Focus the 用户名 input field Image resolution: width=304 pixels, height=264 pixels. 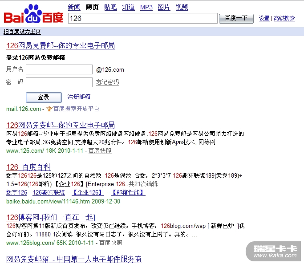(59, 69)
